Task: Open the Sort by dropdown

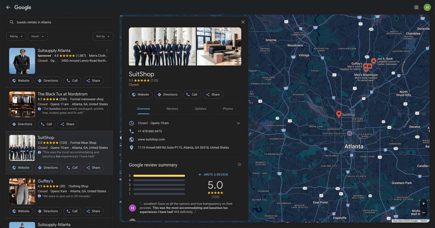Action: 103,36
